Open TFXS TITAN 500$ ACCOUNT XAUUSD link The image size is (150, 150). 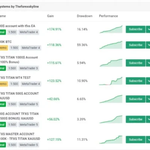click(x=19, y=96)
